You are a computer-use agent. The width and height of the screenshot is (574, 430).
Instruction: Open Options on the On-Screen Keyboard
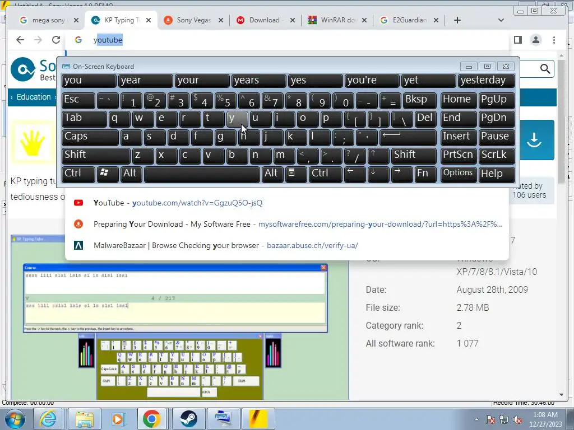[458, 174]
